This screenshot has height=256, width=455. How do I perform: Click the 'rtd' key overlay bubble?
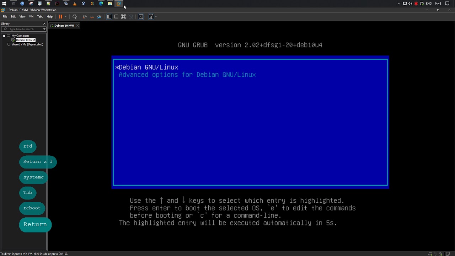(28, 146)
